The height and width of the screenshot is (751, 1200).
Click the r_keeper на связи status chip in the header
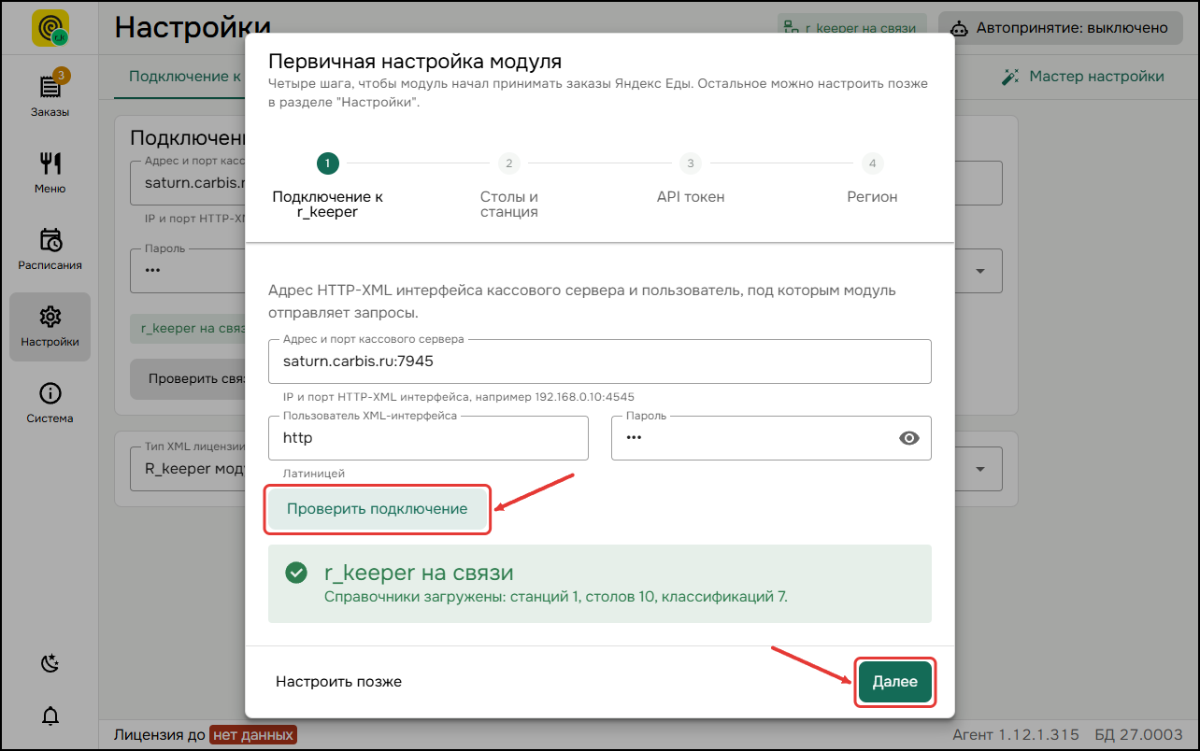coord(851,28)
